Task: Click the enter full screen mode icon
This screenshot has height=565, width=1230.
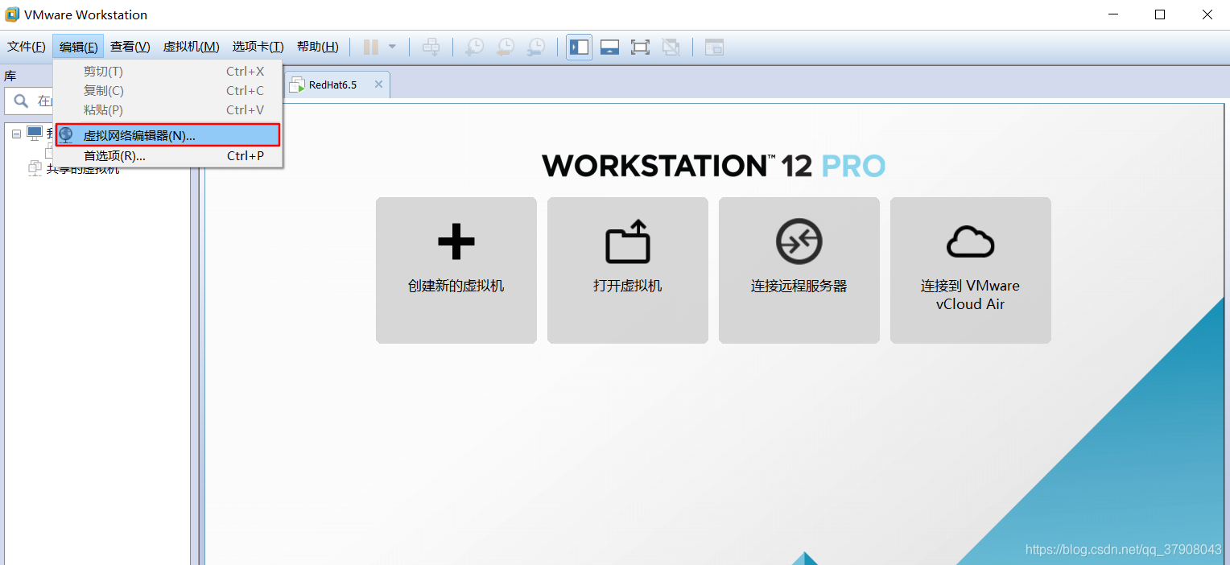Action: pos(640,47)
